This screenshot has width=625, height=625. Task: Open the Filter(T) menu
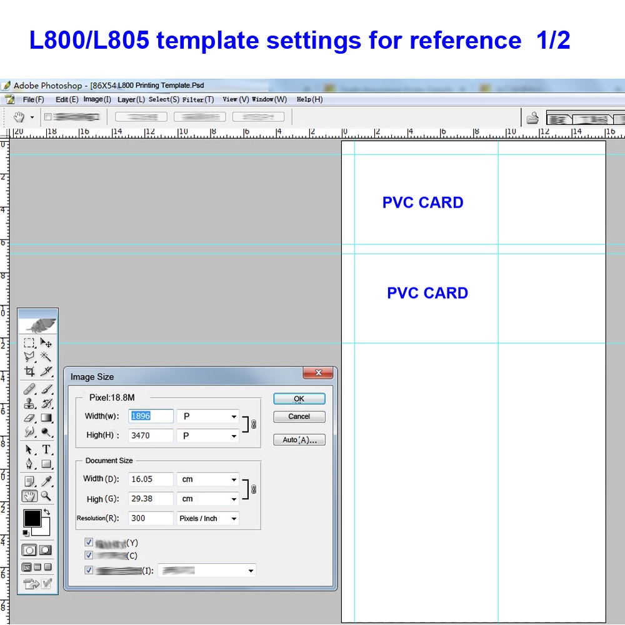coord(198,99)
